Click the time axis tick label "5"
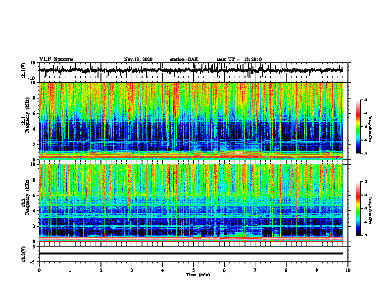This screenshot has height=303, width=392. click(x=194, y=270)
